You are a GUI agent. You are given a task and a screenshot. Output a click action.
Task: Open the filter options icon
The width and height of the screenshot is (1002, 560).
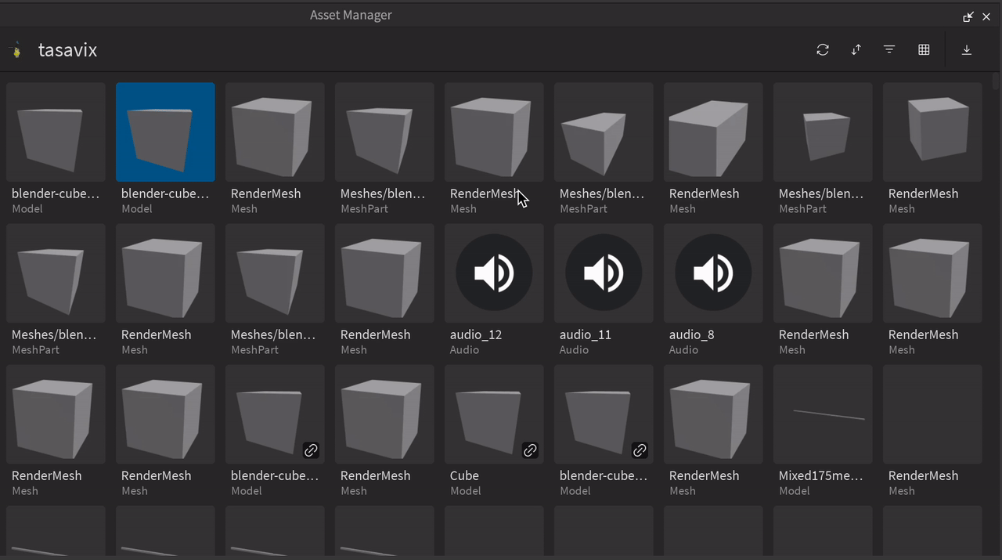pos(889,49)
